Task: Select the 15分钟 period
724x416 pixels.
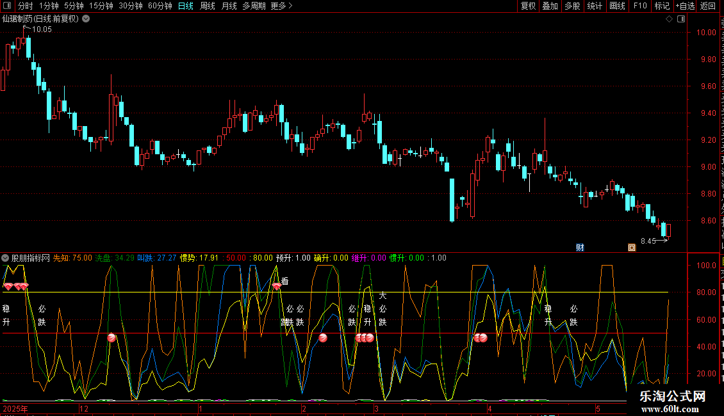Action: [101, 6]
